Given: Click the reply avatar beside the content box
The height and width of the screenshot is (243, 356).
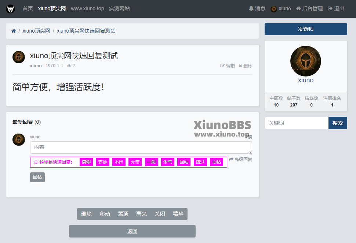Looking at the screenshot, I should pos(19,139).
